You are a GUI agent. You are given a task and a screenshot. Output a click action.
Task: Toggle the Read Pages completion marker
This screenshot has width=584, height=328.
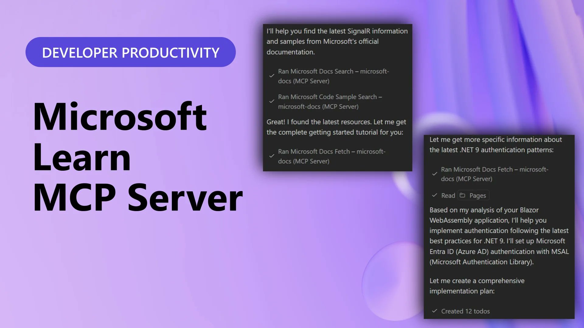point(434,196)
